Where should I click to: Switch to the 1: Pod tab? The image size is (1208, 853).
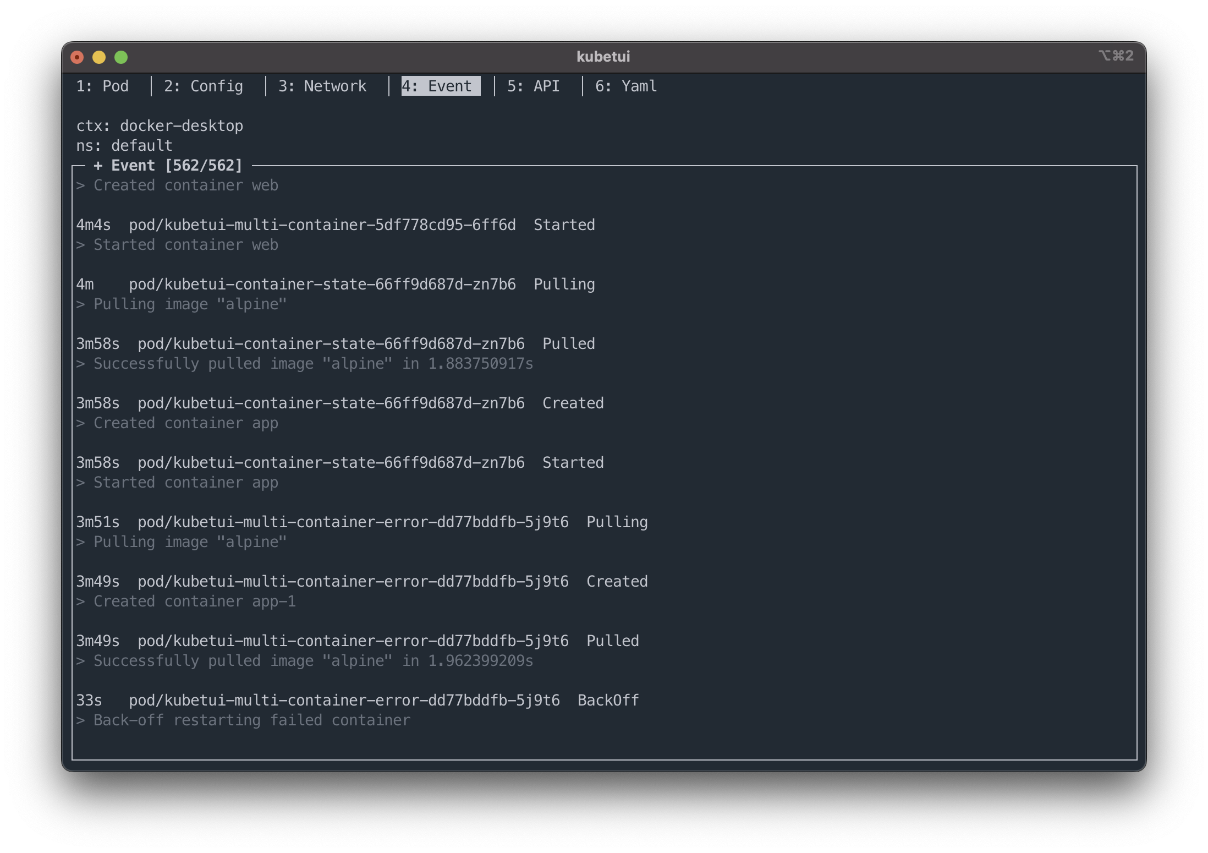point(102,86)
